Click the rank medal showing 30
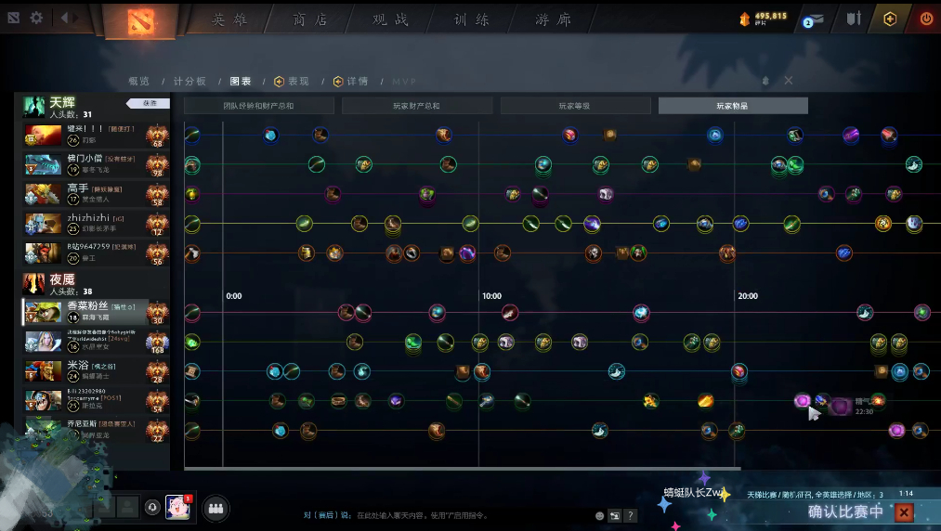 coord(157,313)
